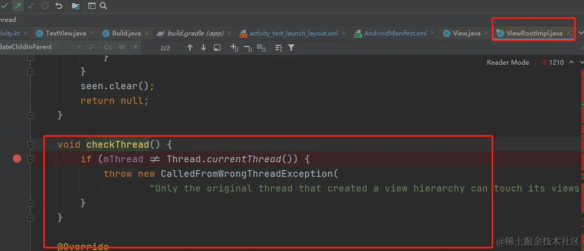
Task: Click fold marker at top of gutter
Action: pyautogui.click(x=31, y=58)
